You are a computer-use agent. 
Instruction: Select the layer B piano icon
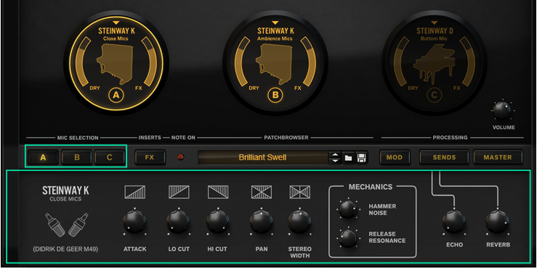(275, 64)
